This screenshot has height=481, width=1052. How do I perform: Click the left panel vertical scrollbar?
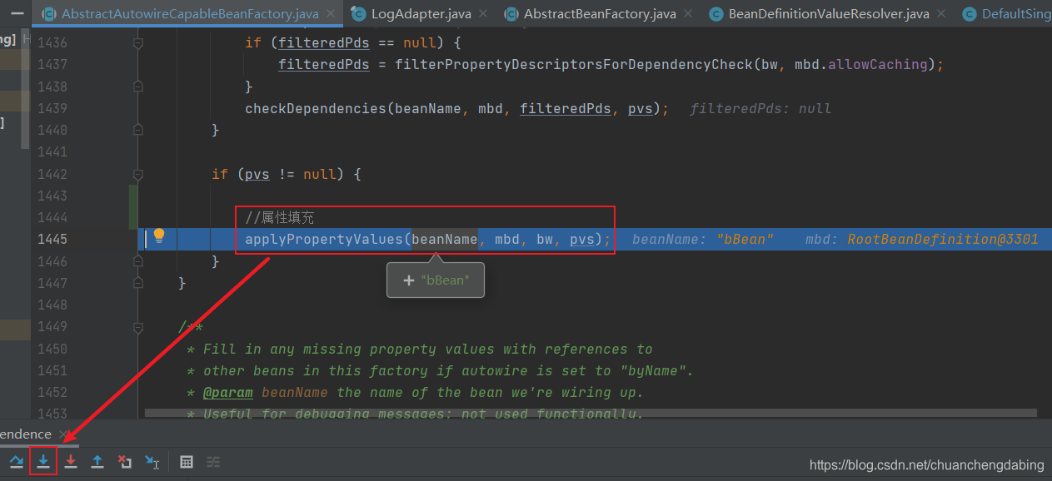pyautogui.click(x=25, y=89)
